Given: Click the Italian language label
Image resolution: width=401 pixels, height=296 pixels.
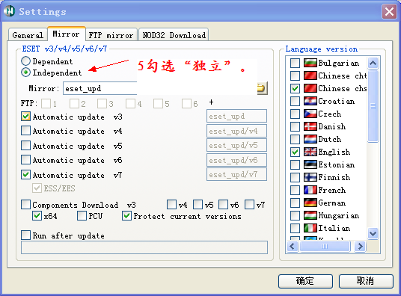Looking at the screenshot, I should pos(334,228).
